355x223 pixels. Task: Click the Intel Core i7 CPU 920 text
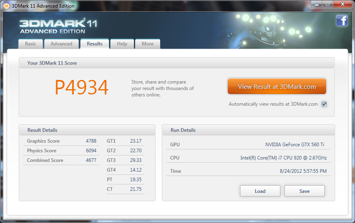[284, 158]
